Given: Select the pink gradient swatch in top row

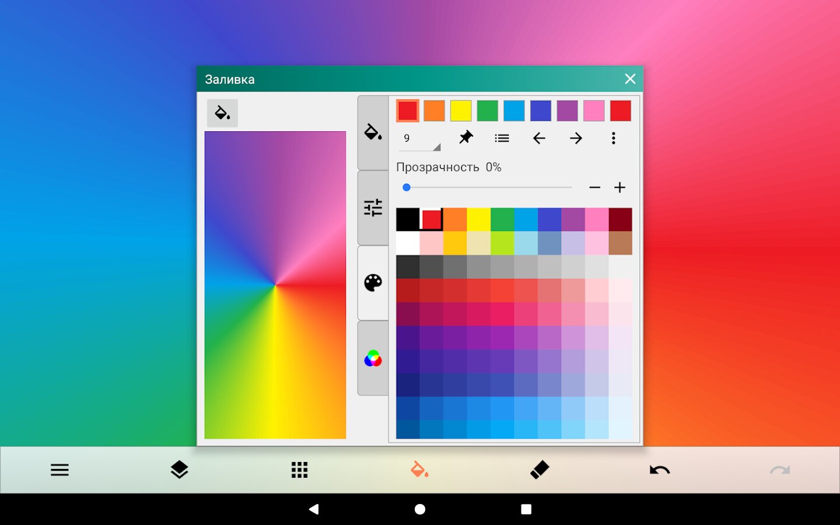Looking at the screenshot, I should (594, 111).
